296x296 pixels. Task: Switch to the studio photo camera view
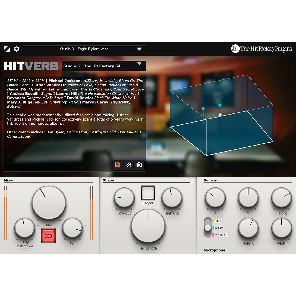[139, 165]
